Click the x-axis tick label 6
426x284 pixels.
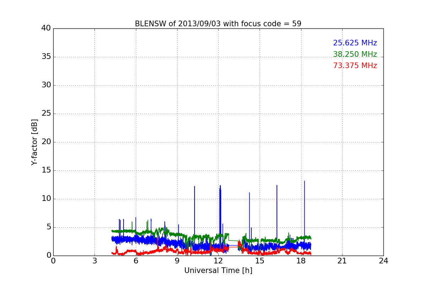[x=136, y=261]
